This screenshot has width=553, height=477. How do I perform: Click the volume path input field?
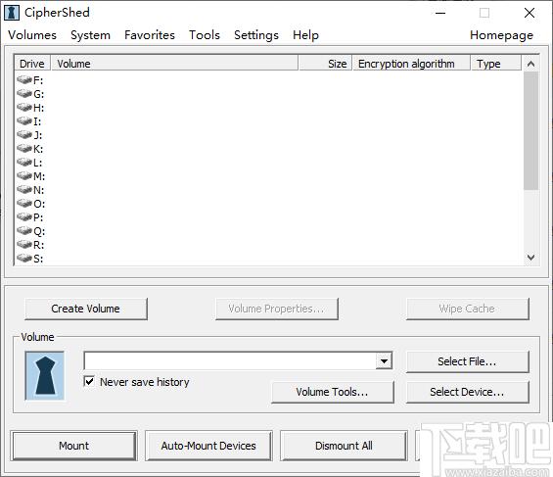pyautogui.click(x=230, y=360)
